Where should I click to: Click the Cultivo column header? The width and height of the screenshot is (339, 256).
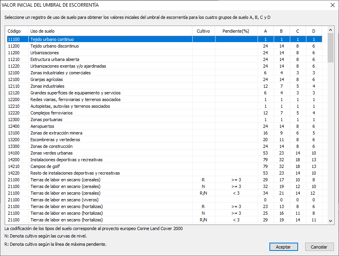(204, 31)
